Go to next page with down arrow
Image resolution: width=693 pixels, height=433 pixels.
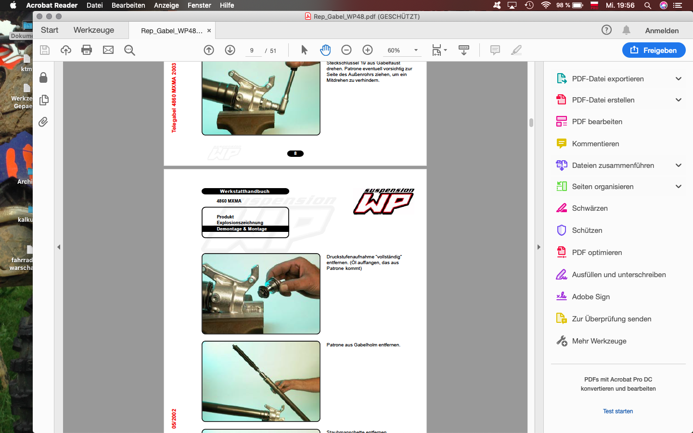230,50
